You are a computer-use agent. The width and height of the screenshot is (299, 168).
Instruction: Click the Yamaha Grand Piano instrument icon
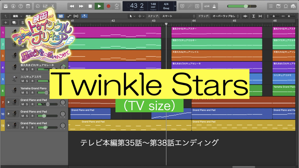tap(14, 91)
